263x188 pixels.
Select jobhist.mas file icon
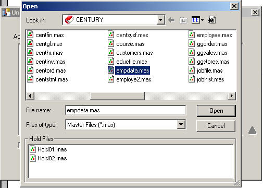tap(192, 79)
